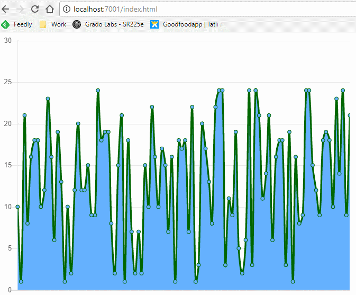Screen dimensions: 356x295
Task: View site information icon in address bar
Action: [x=66, y=10]
